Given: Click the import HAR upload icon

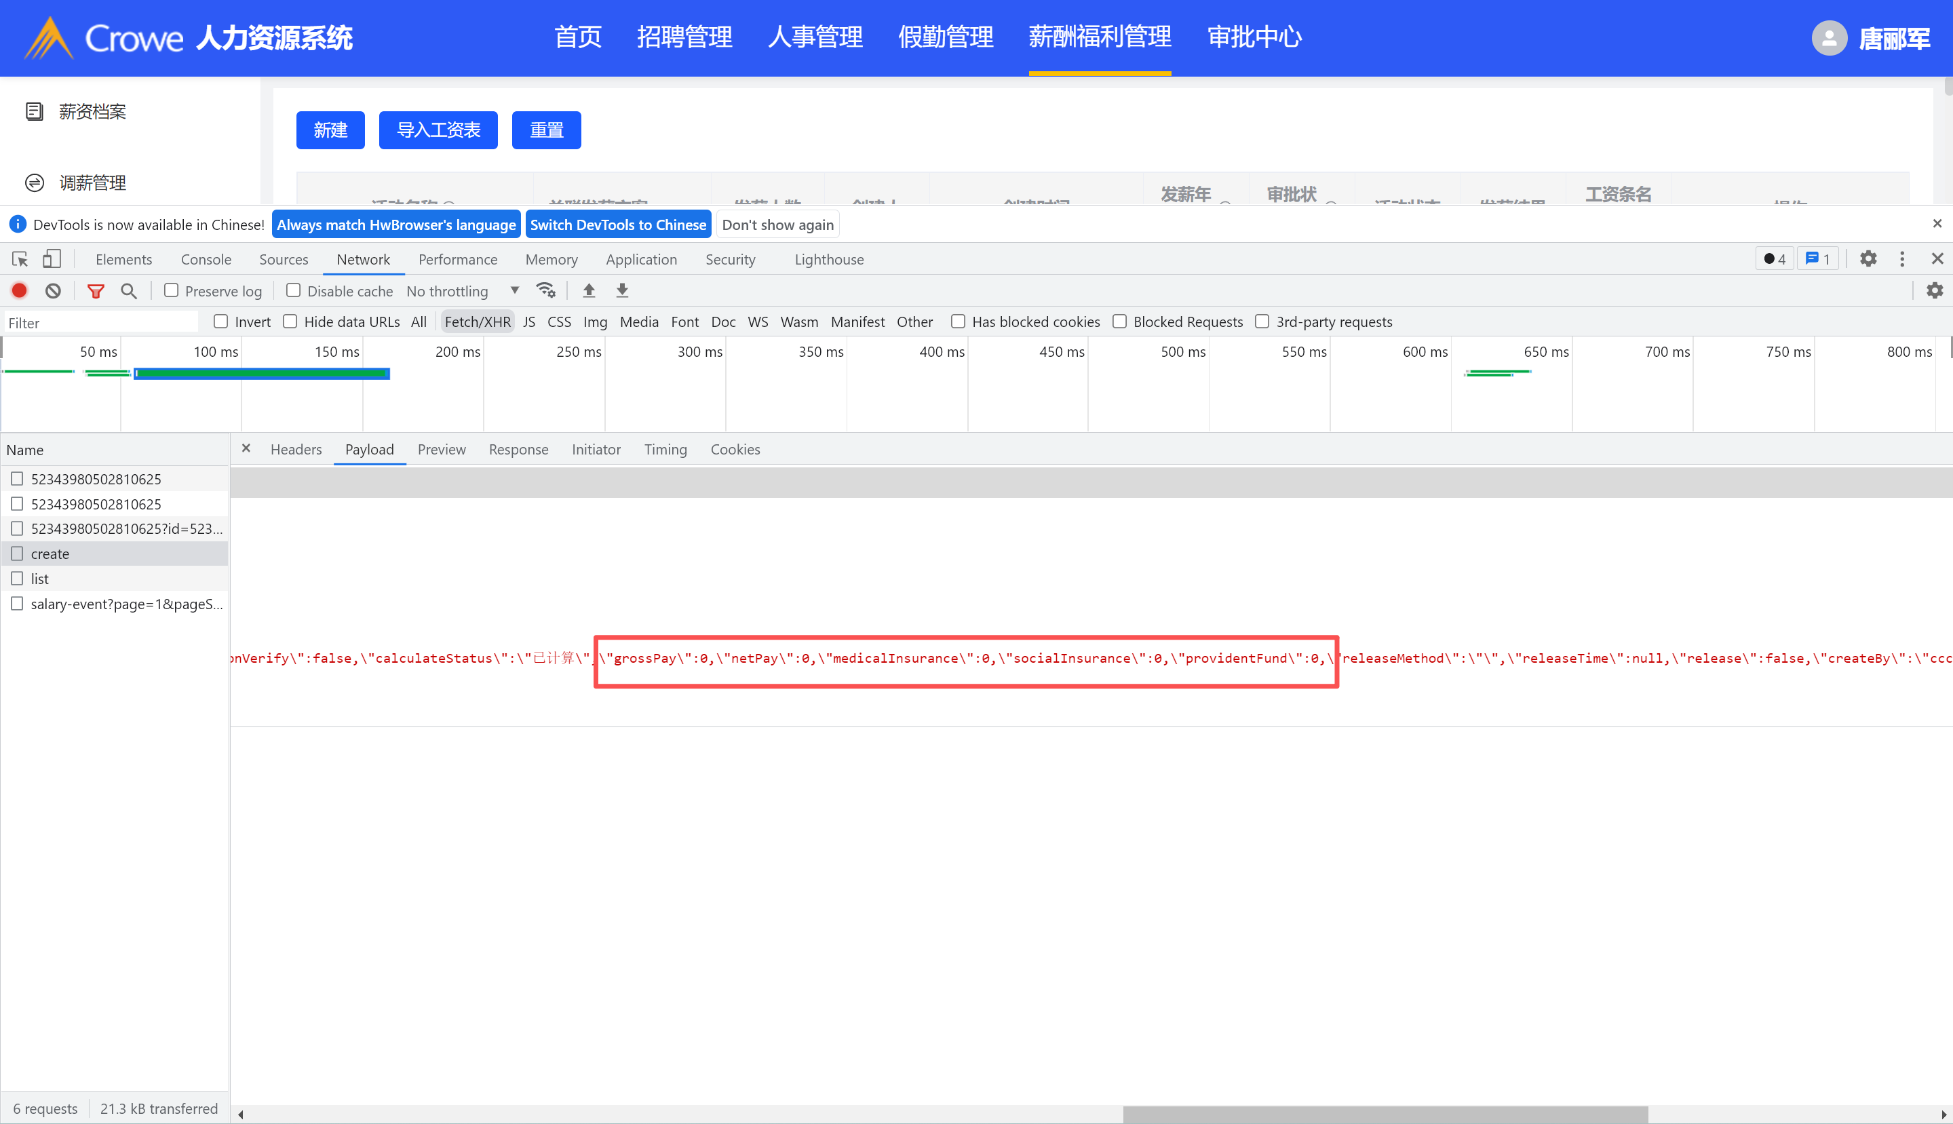Looking at the screenshot, I should (x=589, y=291).
